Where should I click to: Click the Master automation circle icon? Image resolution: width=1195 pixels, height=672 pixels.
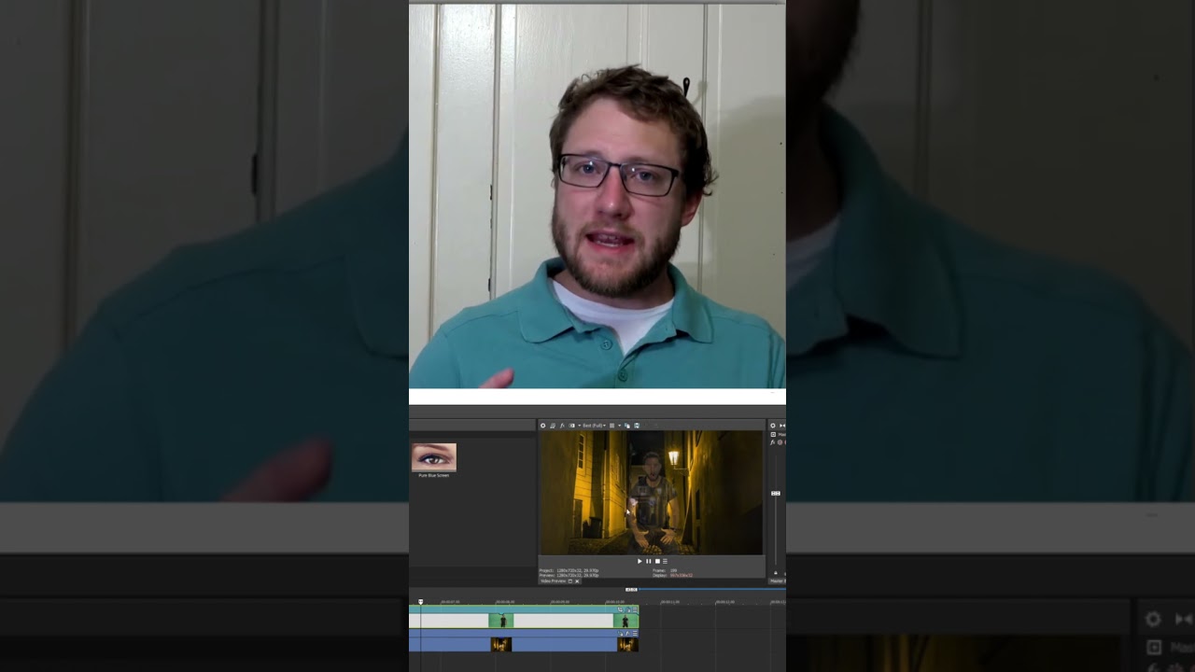pyautogui.click(x=780, y=442)
